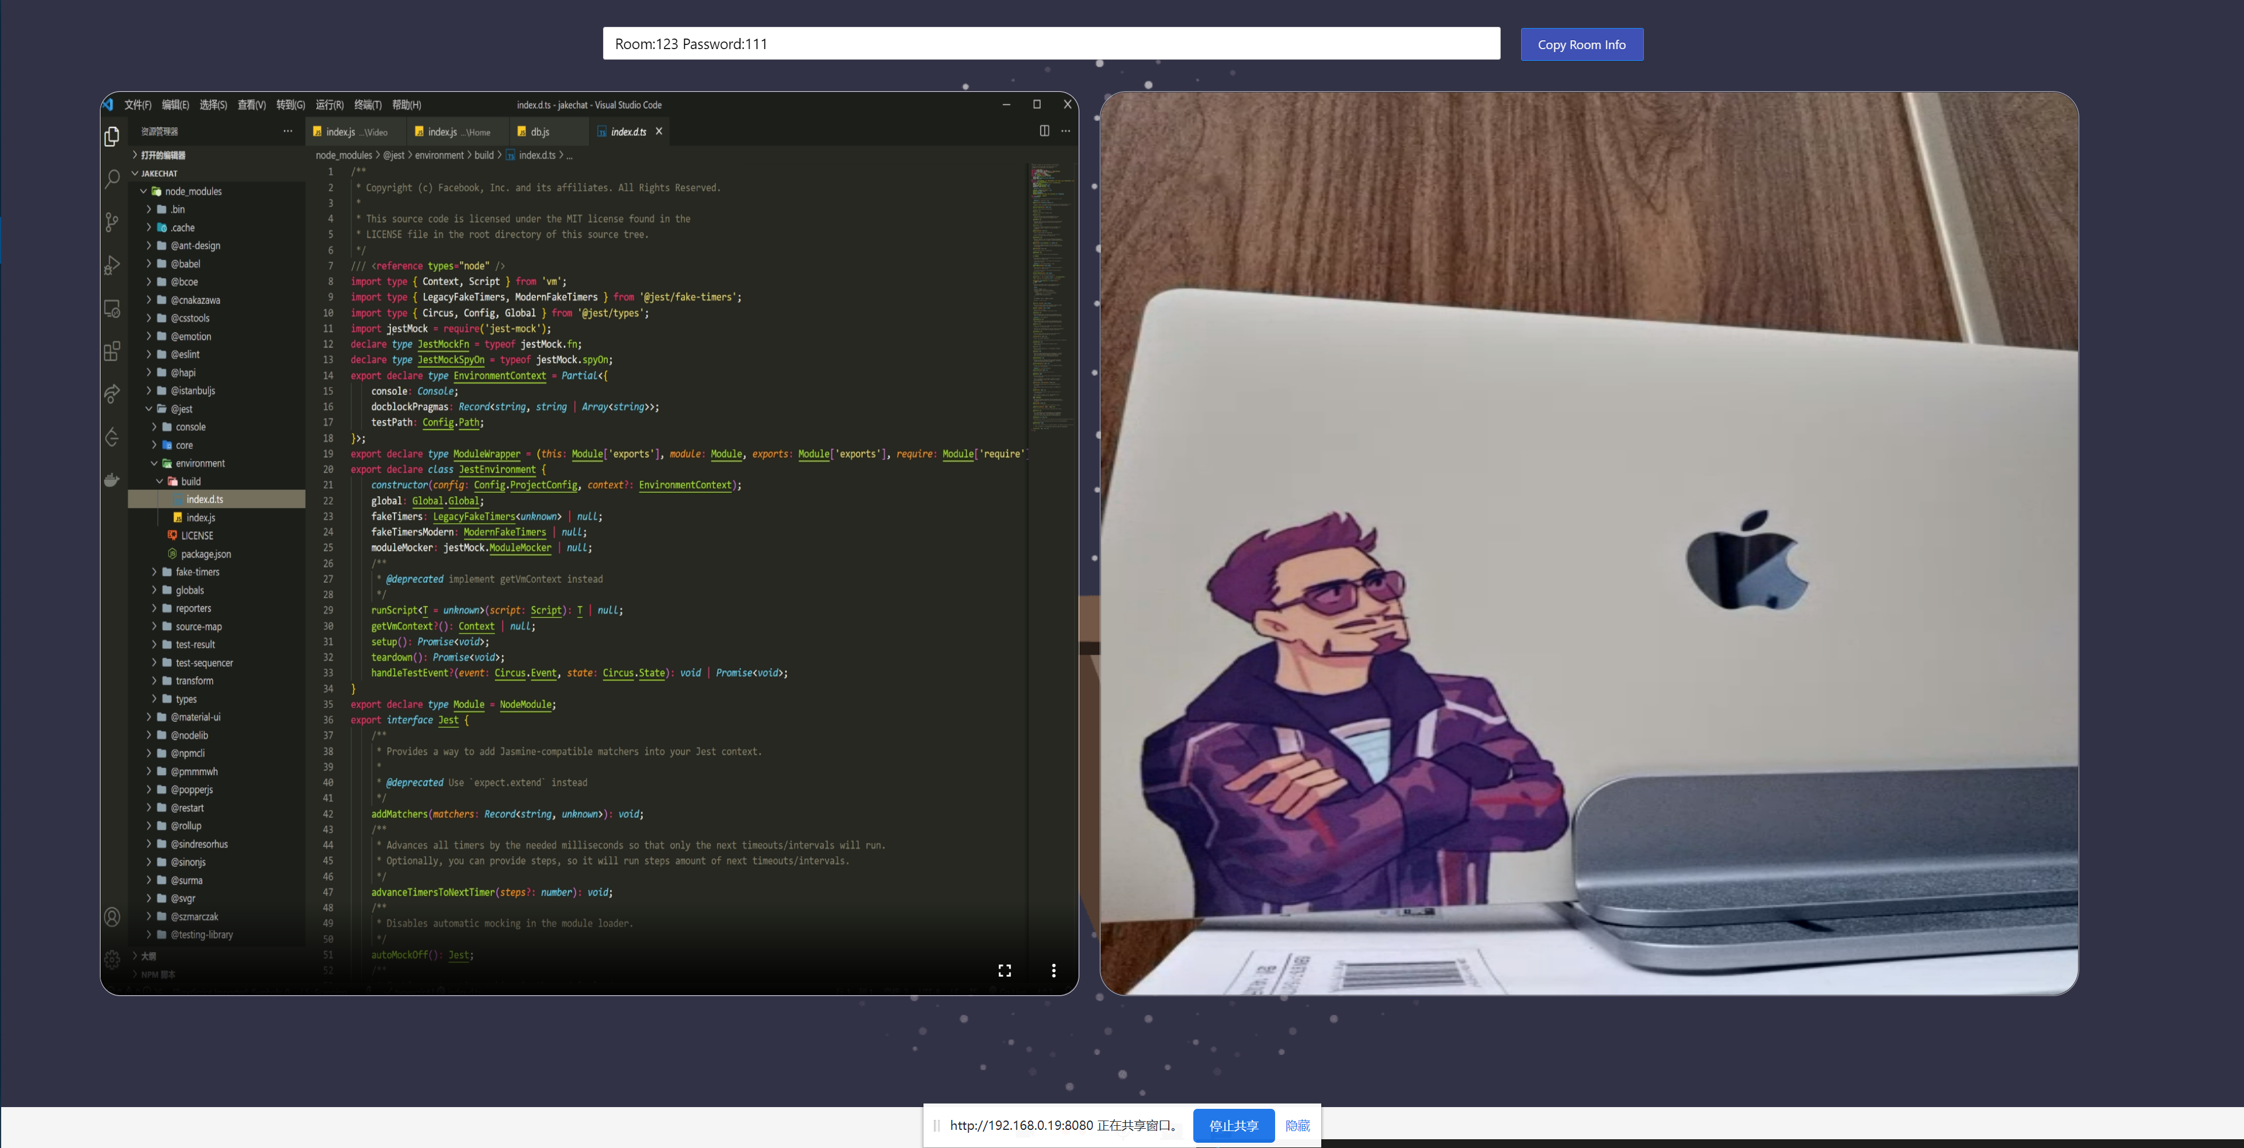2244x1148 pixels.
Task: Collapse the build folder
Action: (191, 482)
